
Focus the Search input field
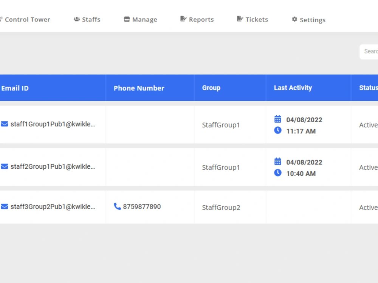coord(369,51)
